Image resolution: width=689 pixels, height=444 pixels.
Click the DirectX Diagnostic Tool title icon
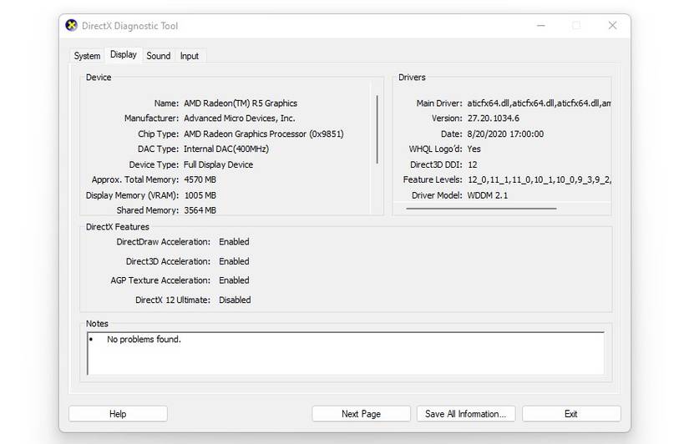click(x=71, y=26)
